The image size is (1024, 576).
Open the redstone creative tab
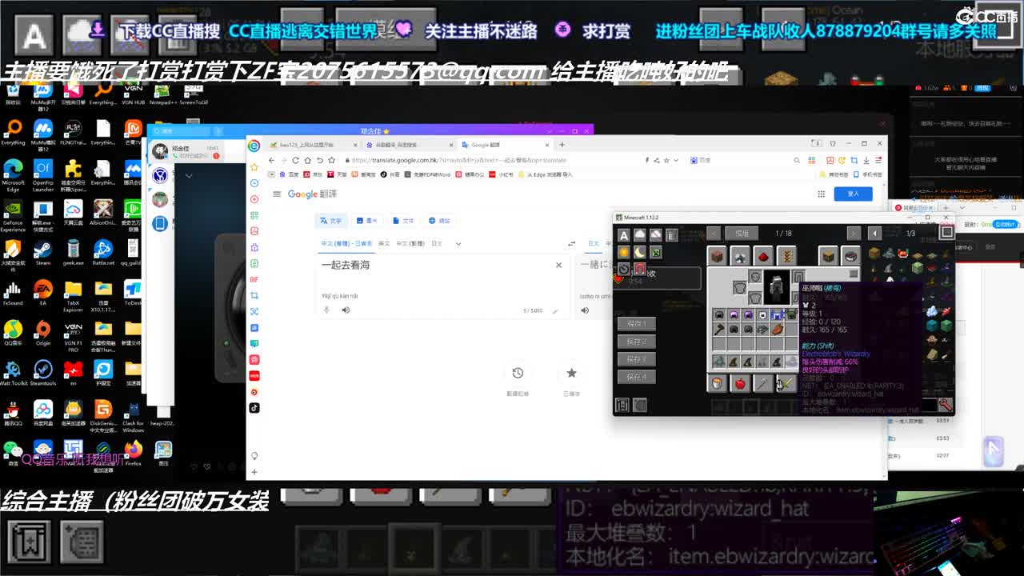point(763,256)
